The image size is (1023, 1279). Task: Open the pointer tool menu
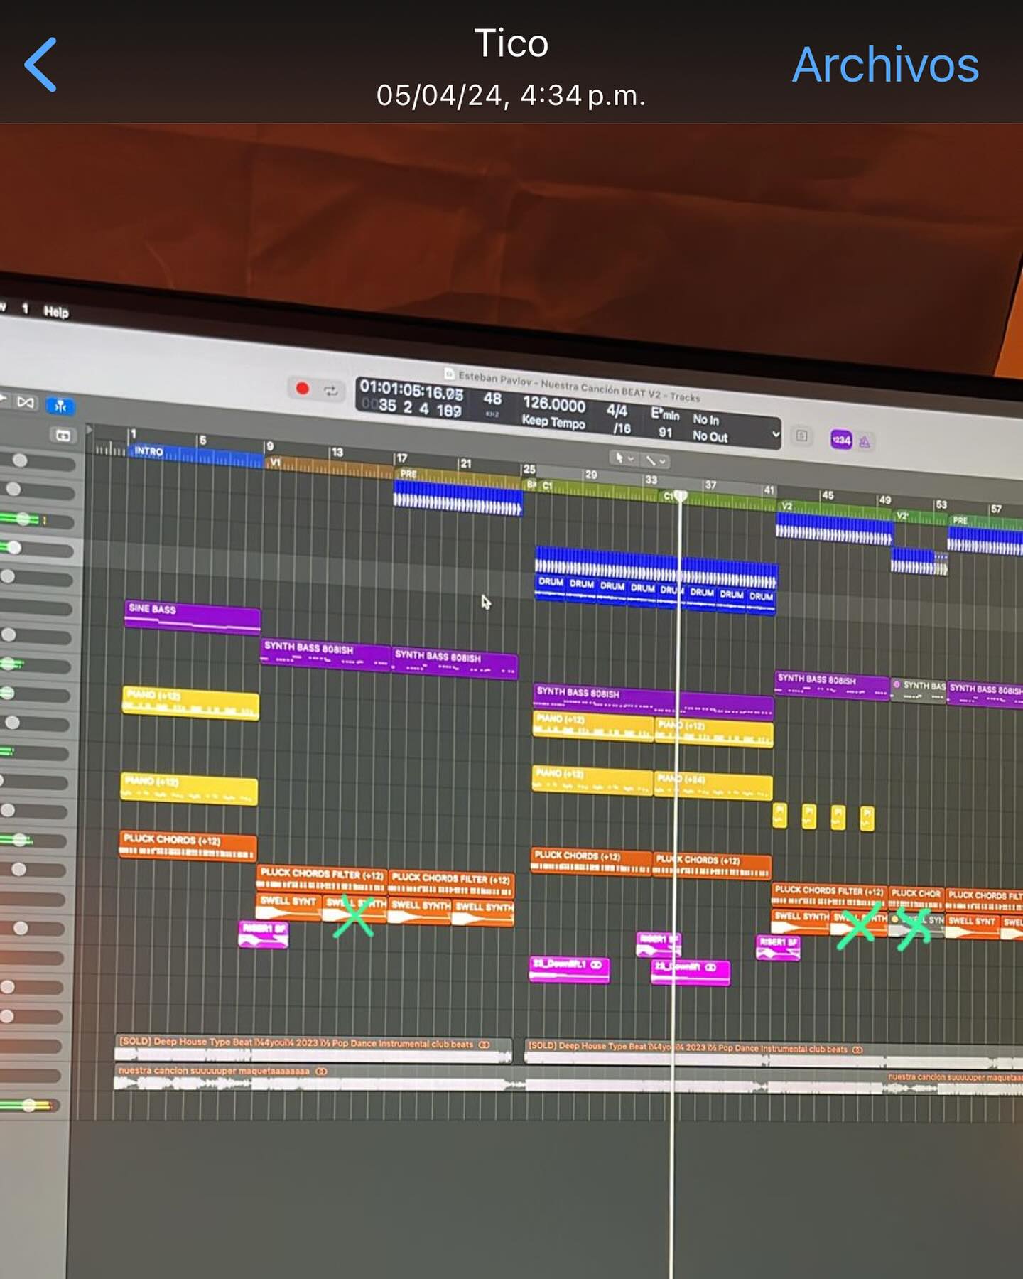(624, 458)
